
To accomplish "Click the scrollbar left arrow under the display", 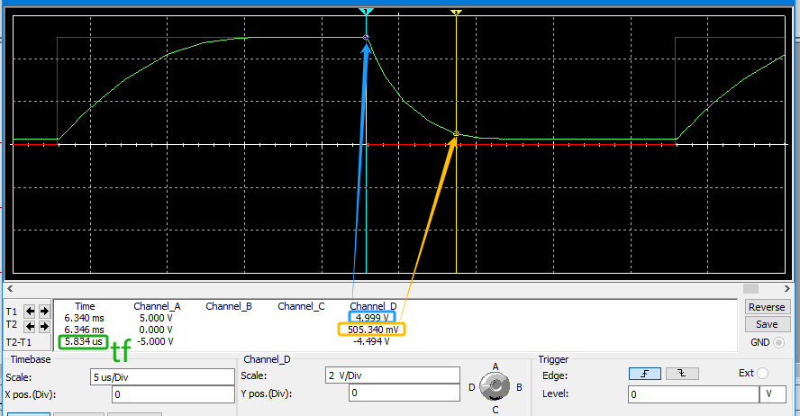I will coord(9,288).
